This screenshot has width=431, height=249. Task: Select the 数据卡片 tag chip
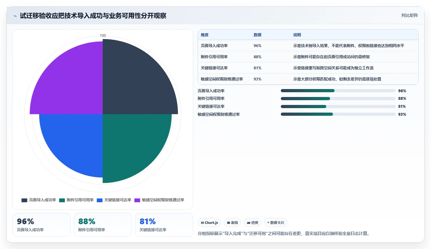[276, 223]
